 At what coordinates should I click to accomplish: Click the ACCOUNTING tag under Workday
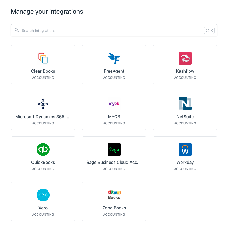click(x=185, y=169)
